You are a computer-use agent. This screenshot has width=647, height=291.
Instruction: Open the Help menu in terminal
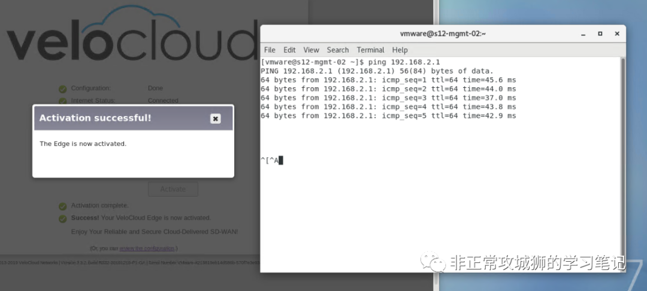[x=400, y=50]
